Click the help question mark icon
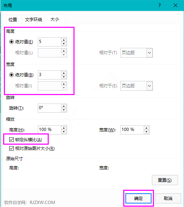 pos(160,5)
